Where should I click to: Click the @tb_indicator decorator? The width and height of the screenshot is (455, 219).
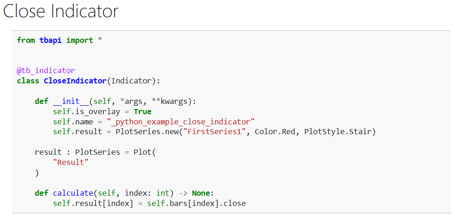click(x=46, y=71)
